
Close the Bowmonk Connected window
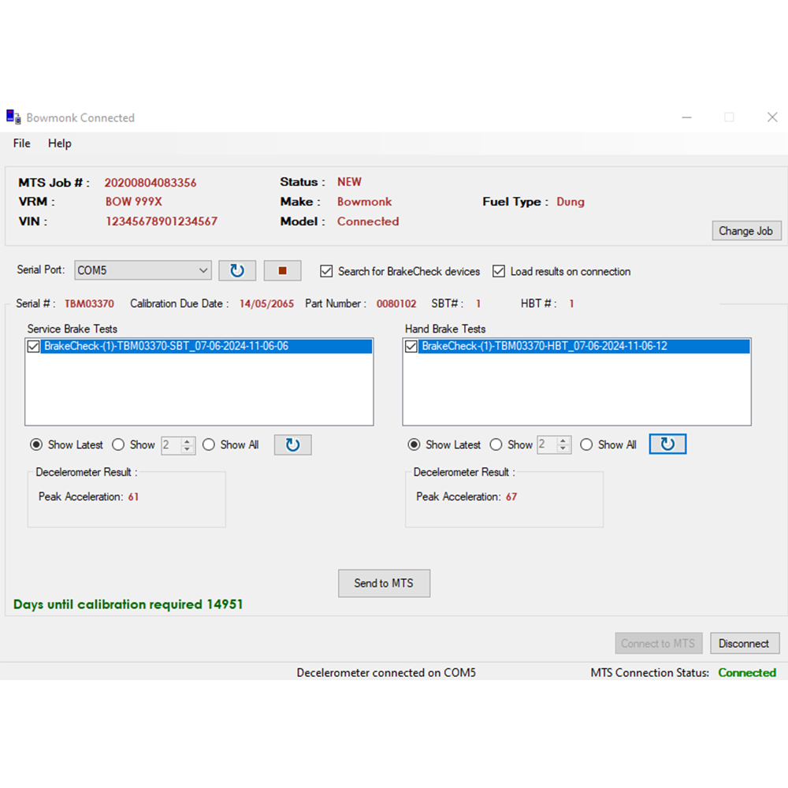pos(772,117)
